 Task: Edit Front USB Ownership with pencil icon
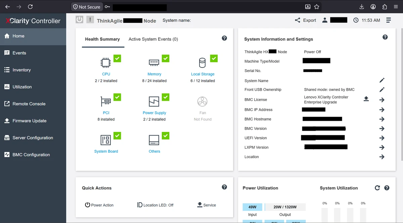pyautogui.click(x=382, y=90)
